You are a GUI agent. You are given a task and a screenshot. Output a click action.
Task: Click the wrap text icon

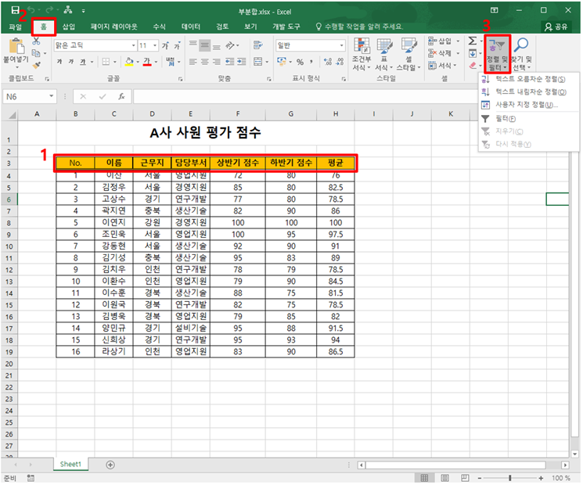(257, 45)
